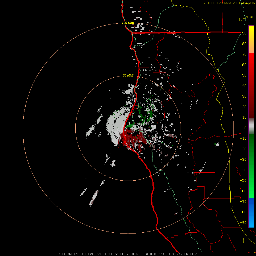Click the 100 NMI range ring label
Screen dimensions: 256x256
128,23
